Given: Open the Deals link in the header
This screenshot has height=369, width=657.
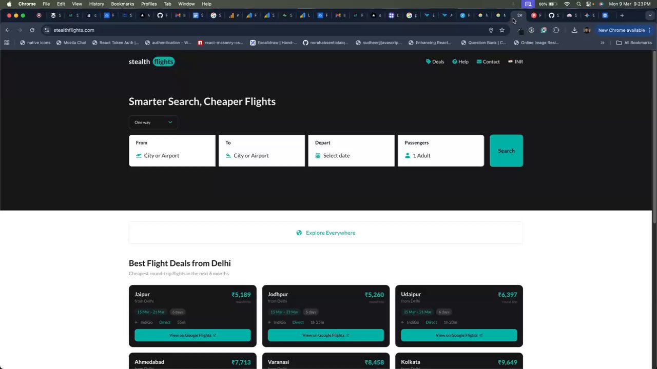Looking at the screenshot, I should pyautogui.click(x=435, y=61).
